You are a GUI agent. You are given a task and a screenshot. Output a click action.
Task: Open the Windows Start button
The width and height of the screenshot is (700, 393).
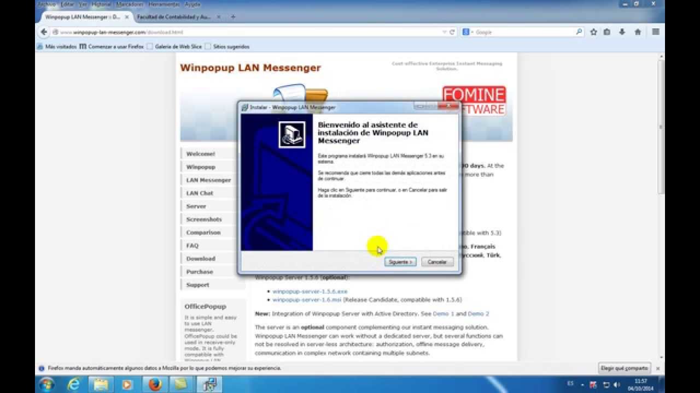[47, 384]
